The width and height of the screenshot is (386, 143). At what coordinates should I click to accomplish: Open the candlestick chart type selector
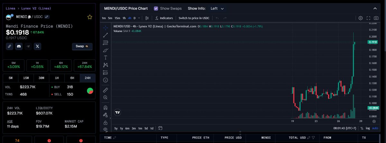148,18
